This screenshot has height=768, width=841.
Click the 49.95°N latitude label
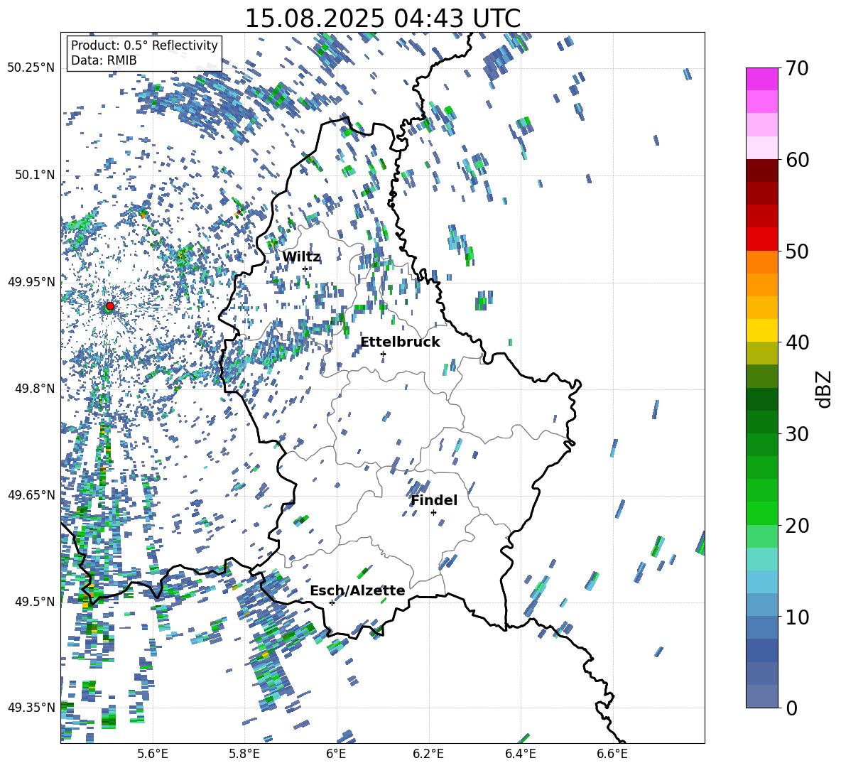31,281
